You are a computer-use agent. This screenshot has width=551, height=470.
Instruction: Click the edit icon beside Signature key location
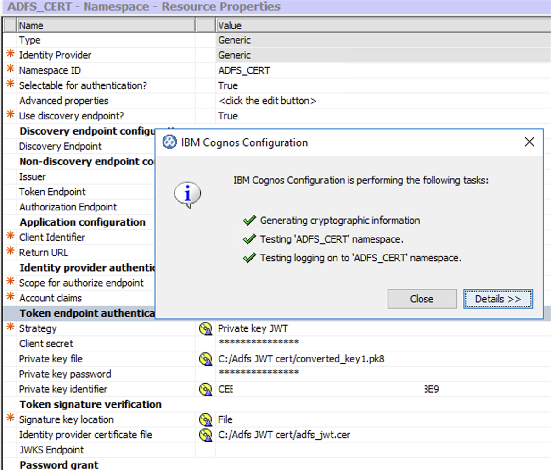tap(205, 419)
